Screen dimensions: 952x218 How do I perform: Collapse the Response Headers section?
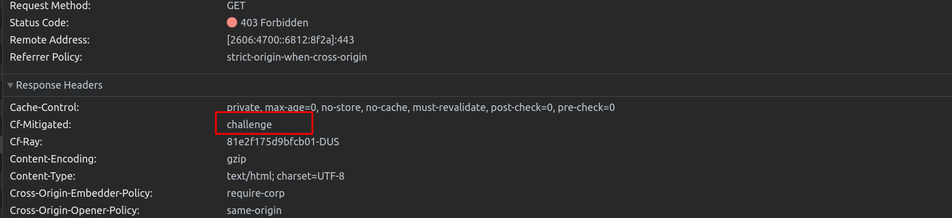point(10,85)
